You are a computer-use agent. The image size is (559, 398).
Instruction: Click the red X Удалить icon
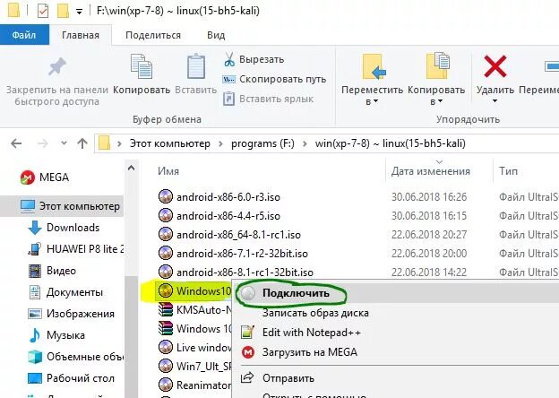[x=495, y=66]
